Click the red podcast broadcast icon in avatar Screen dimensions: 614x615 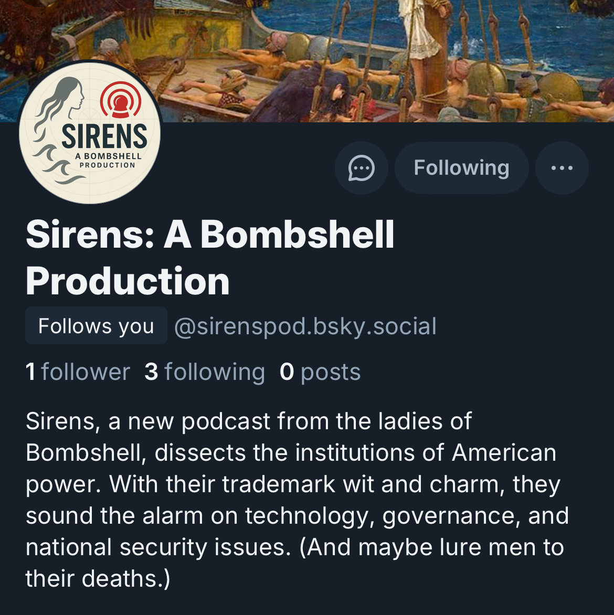click(121, 100)
